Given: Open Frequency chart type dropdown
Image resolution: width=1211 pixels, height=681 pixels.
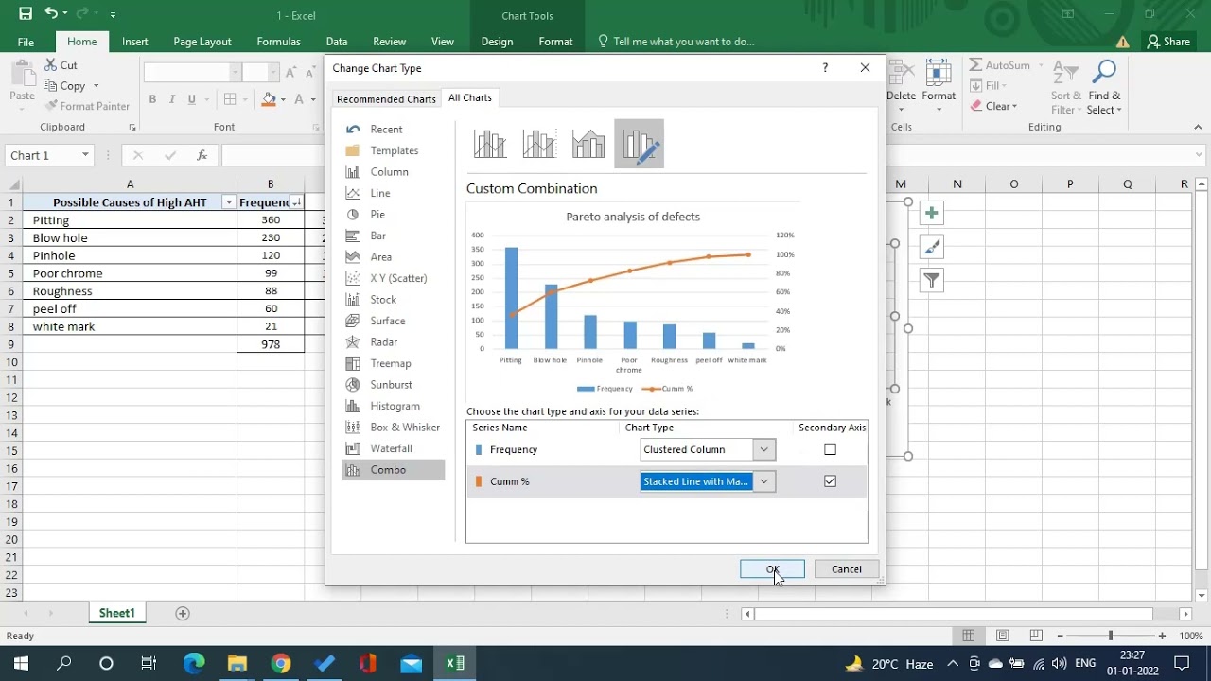Looking at the screenshot, I should [763, 449].
